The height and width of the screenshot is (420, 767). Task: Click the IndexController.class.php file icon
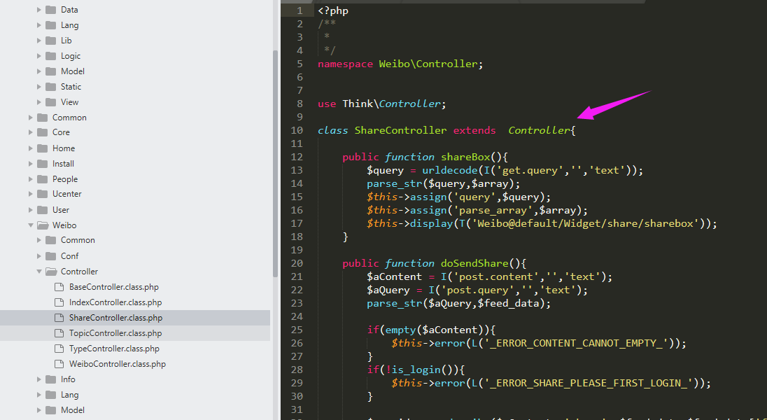[59, 302]
